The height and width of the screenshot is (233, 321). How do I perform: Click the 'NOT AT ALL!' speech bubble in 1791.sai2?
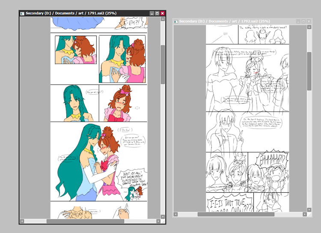[x=132, y=179]
